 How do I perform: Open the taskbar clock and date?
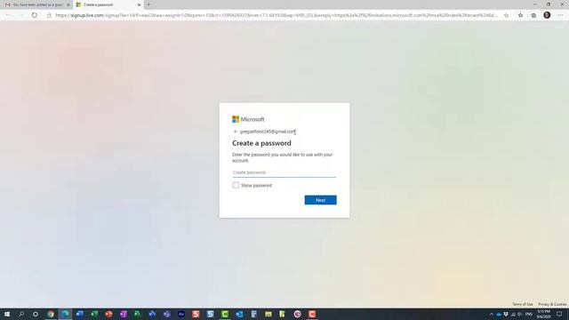click(543, 314)
